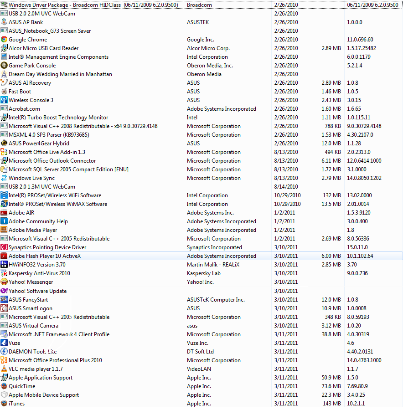Click the ASUS SmartLogon icon
Viewport: 403px width, 410px height.
[x=4, y=308]
